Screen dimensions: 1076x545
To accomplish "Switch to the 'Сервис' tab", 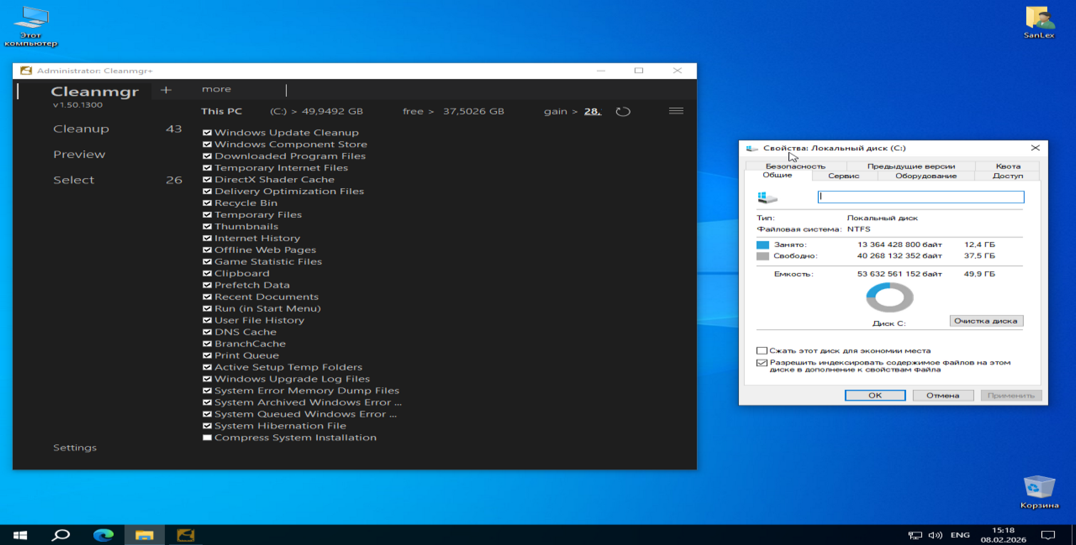I will click(843, 176).
